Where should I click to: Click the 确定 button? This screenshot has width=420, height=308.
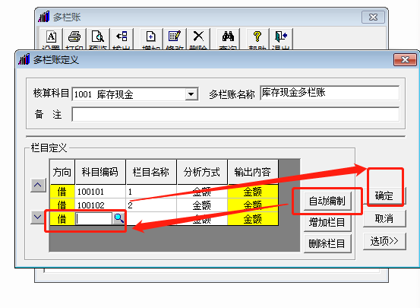click(384, 196)
